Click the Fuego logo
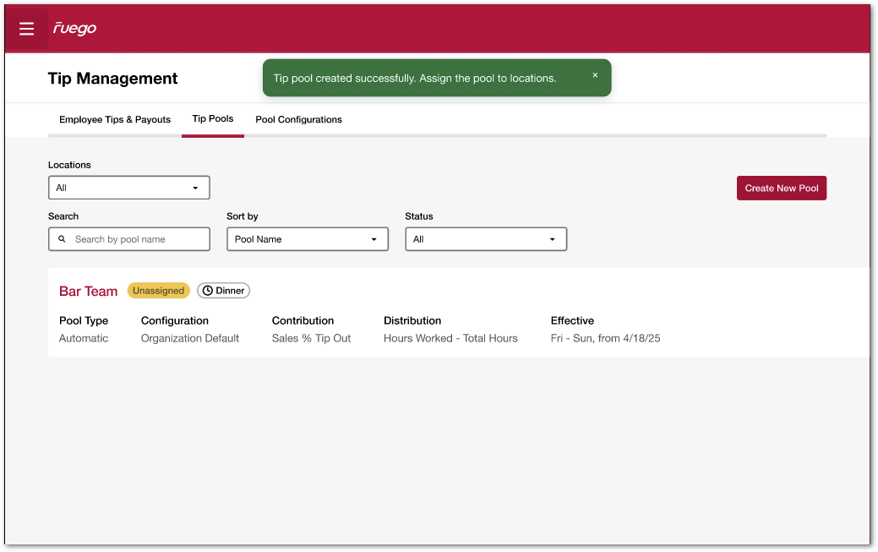Image resolution: width=878 pixels, height=552 pixels. click(74, 29)
